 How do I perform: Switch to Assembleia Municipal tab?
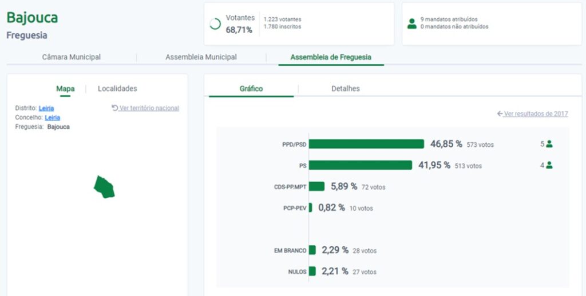201,57
